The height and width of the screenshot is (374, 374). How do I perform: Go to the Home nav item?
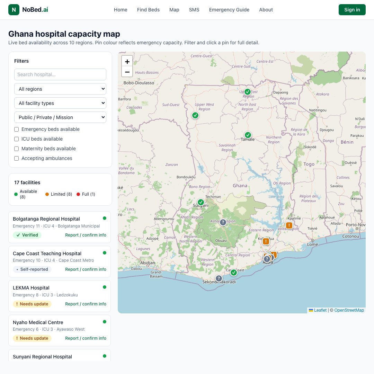[121, 10]
